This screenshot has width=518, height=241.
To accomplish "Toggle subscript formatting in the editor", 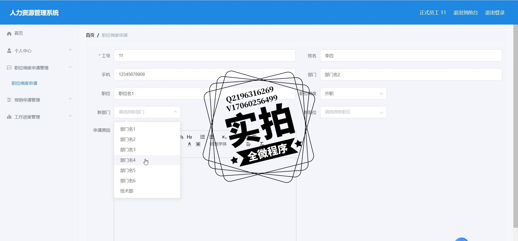I will tap(224, 137).
